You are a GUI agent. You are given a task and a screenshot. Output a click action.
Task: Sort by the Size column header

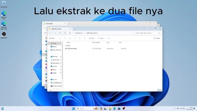click(120, 43)
